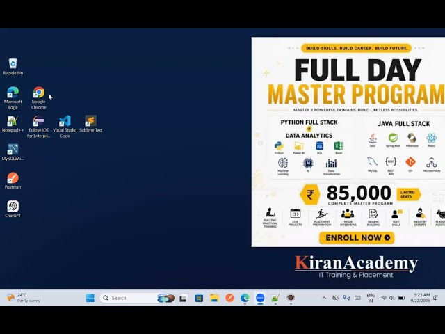
Task: Open the clock showing 9:23 AM
Action: tap(420, 298)
